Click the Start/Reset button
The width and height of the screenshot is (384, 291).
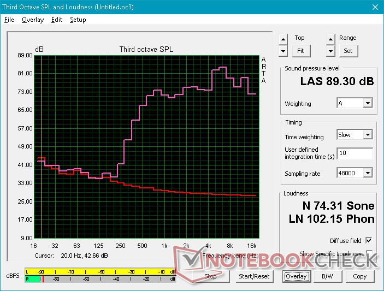tap(254, 277)
